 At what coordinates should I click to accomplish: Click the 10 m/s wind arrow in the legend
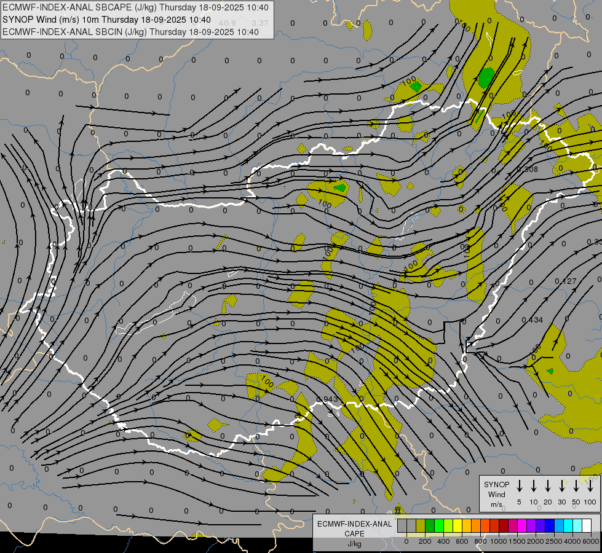[x=533, y=485]
